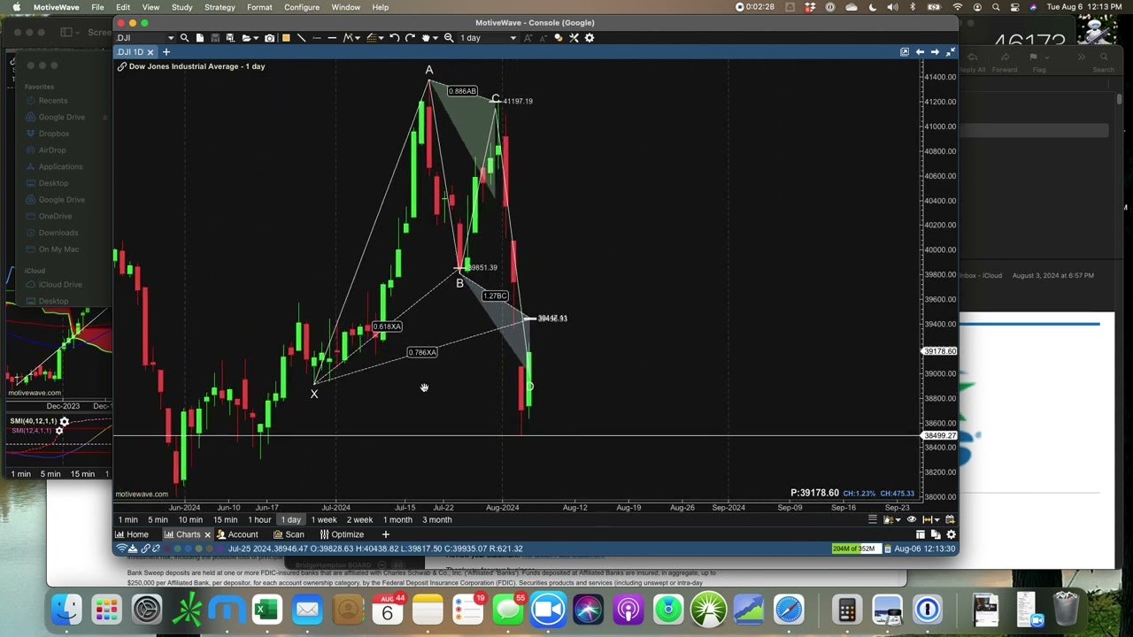Click the 0.618XA harmonic ratio label
Screen dimensions: 1133x637
pyautogui.click(x=387, y=326)
